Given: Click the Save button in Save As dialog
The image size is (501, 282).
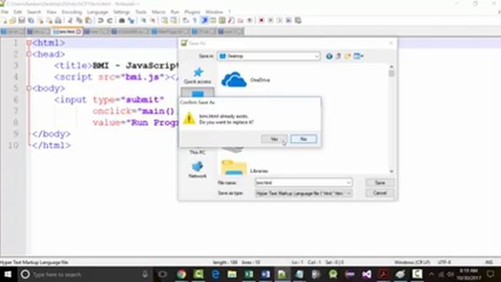Looking at the screenshot, I should pyautogui.click(x=380, y=183).
